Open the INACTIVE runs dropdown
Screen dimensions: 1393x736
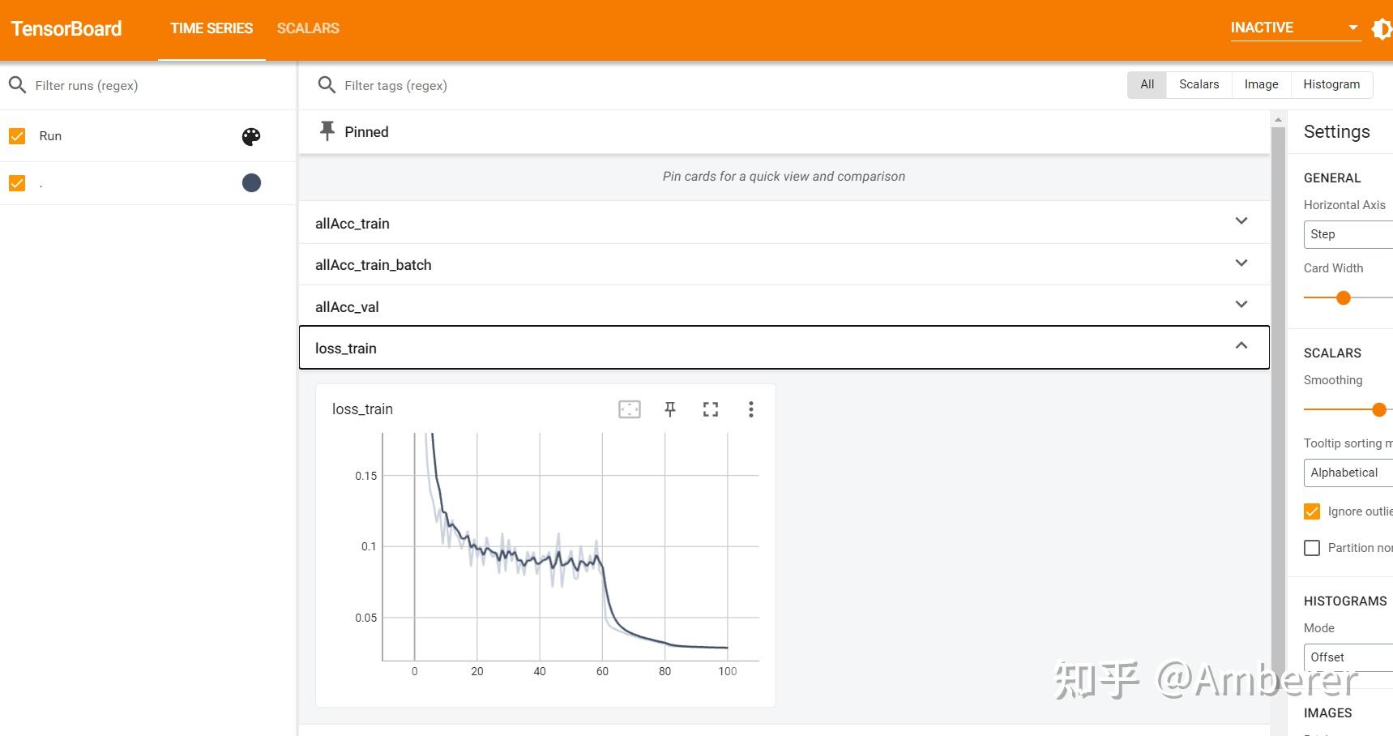pyautogui.click(x=1294, y=27)
